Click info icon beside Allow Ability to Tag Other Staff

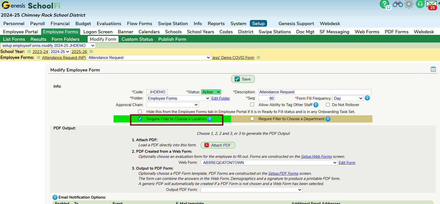click(316, 105)
